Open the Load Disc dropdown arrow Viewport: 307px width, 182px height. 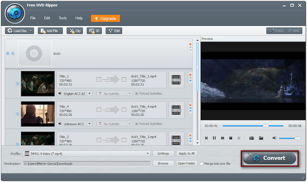tap(31, 31)
